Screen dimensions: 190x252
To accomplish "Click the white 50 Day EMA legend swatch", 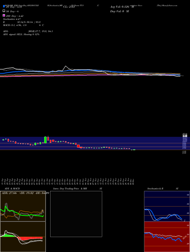I will (4, 11).
